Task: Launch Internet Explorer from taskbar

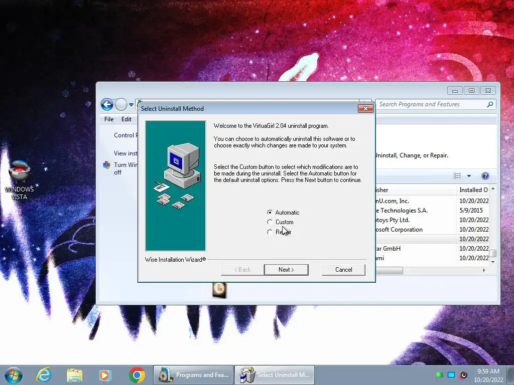Action: [x=44, y=375]
